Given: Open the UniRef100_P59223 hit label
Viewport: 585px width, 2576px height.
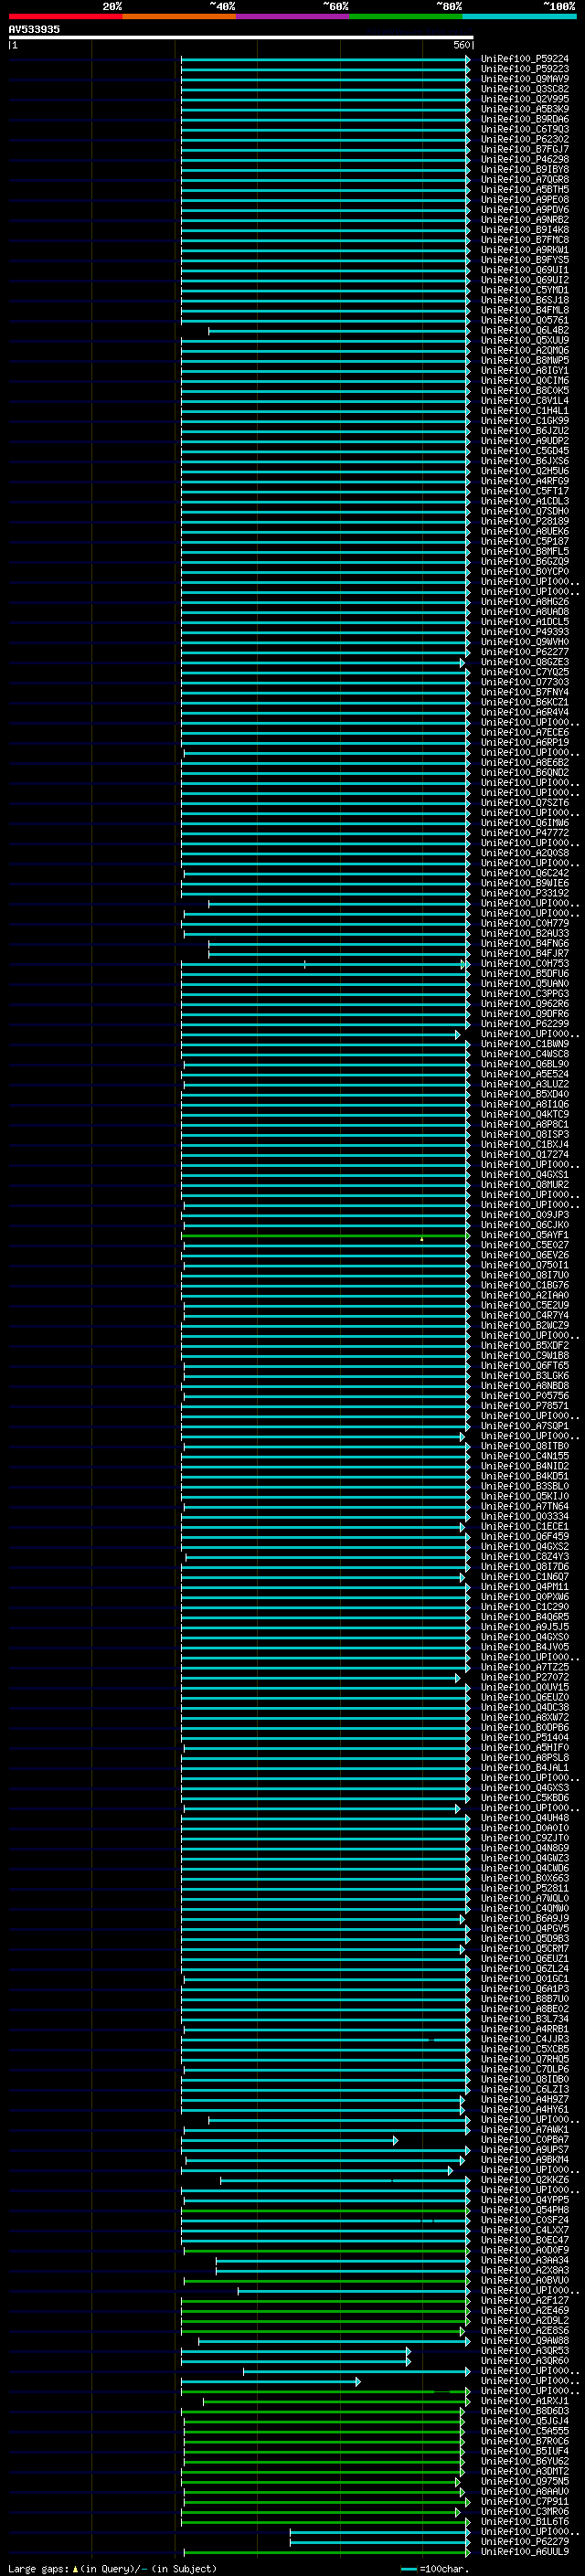Looking at the screenshot, I should (524, 69).
